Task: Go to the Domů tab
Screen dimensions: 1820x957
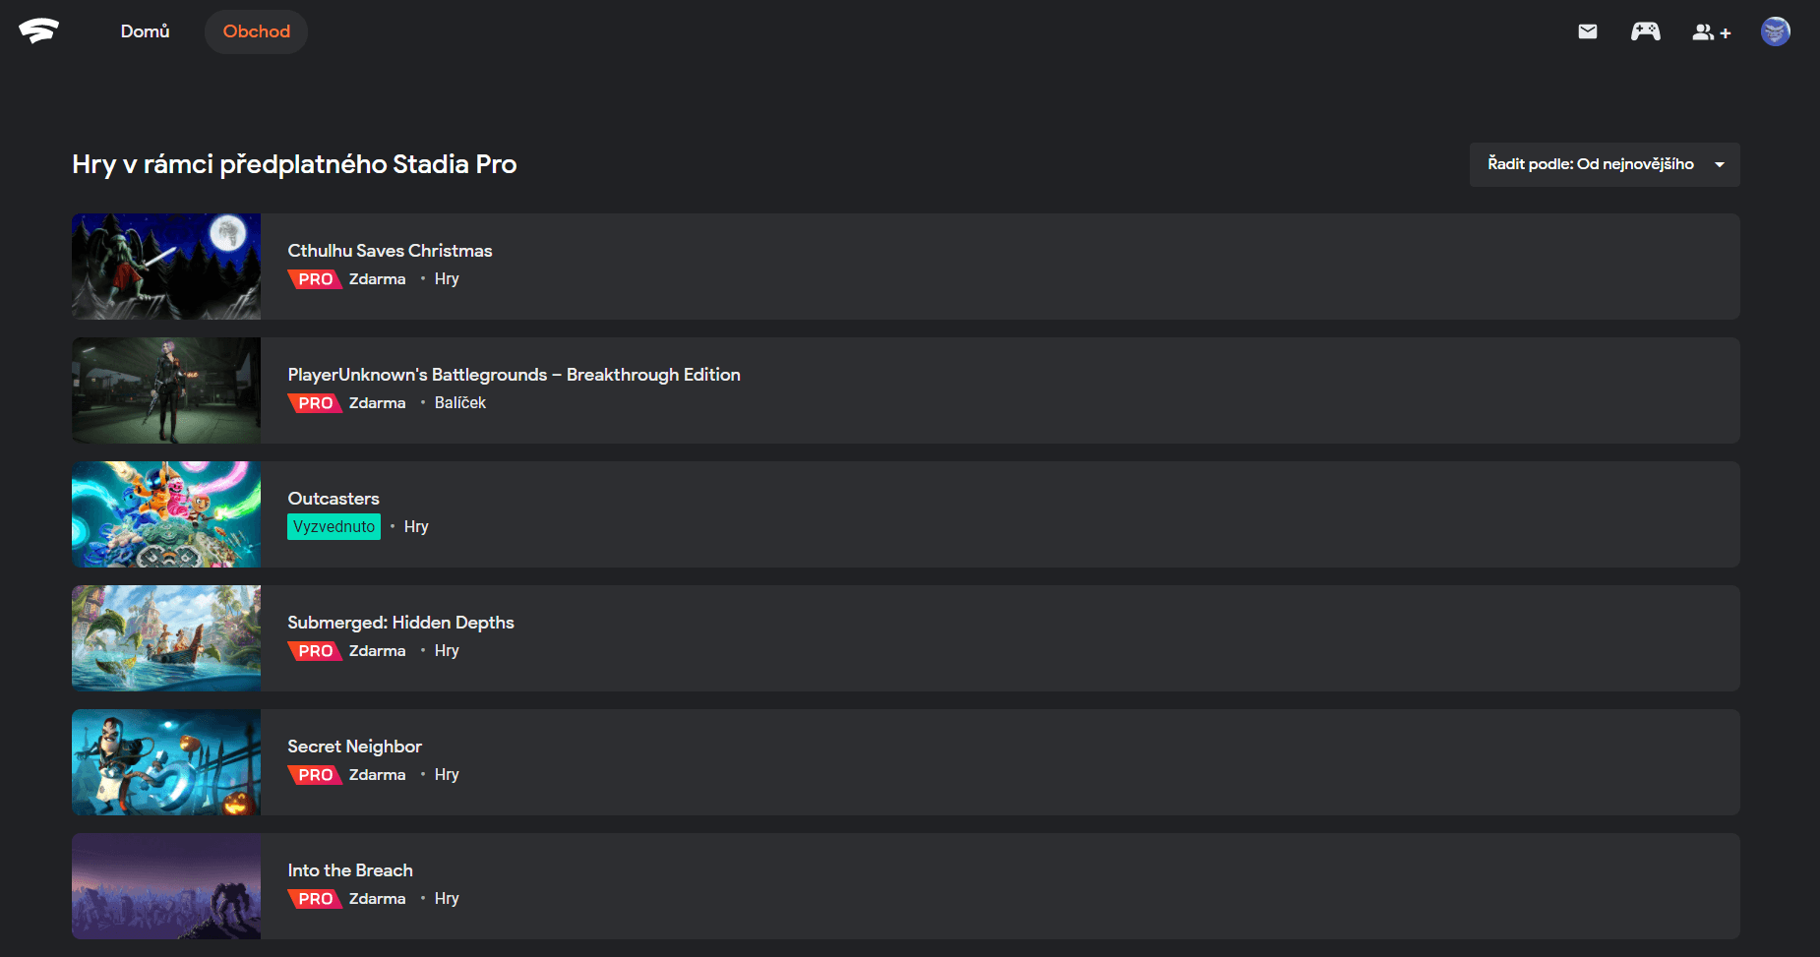Action: pos(145,31)
